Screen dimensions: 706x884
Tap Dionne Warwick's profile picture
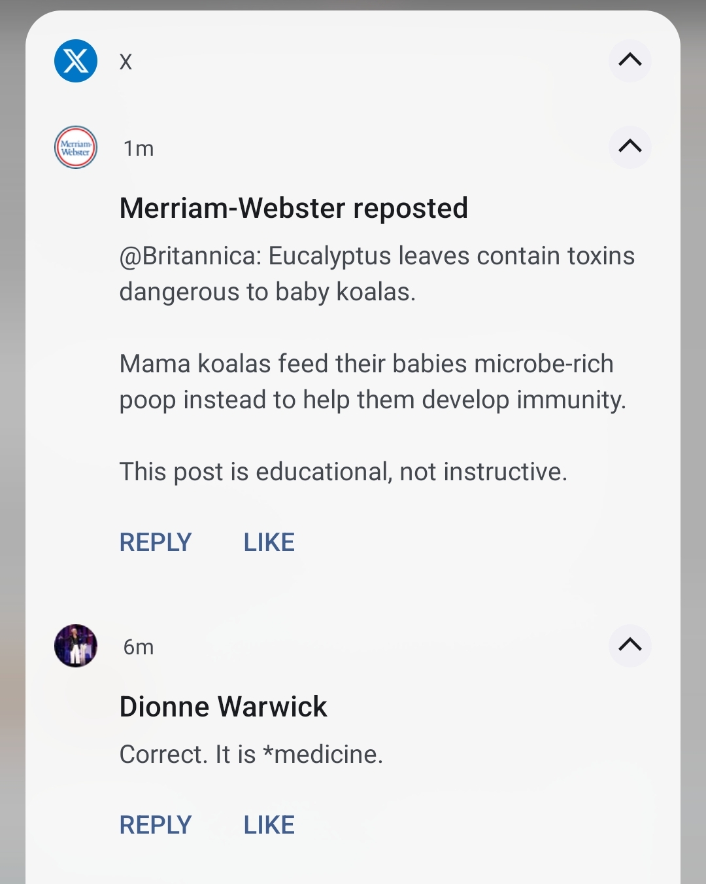pyautogui.click(x=76, y=646)
